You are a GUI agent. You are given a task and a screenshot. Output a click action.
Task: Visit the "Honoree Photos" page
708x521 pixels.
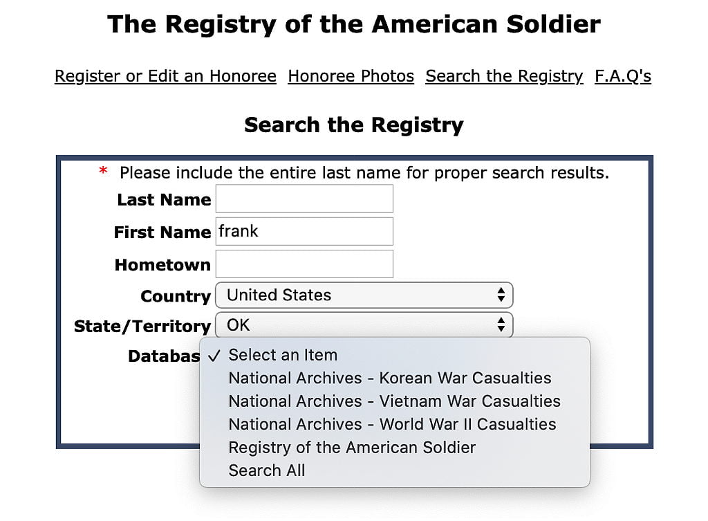coord(351,76)
